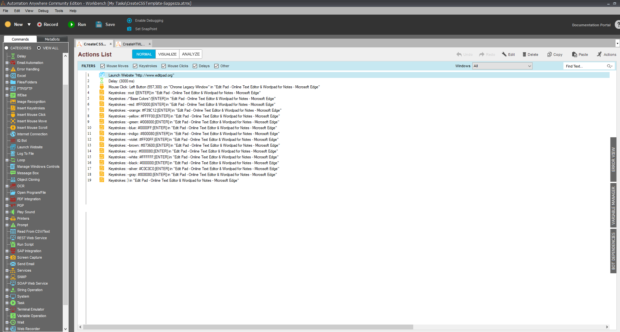Open the Tools menu

point(59,11)
